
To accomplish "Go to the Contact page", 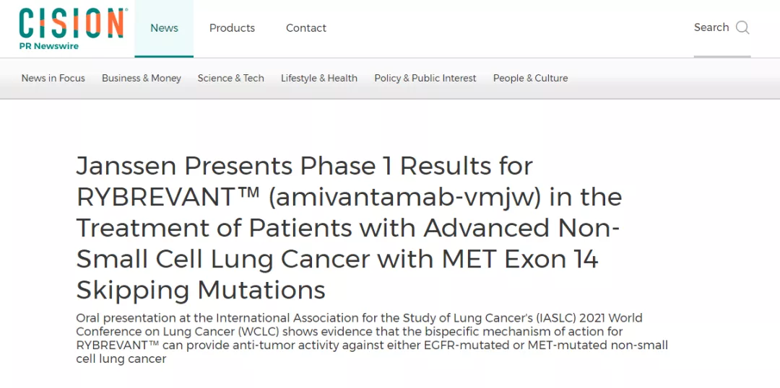I will point(306,28).
